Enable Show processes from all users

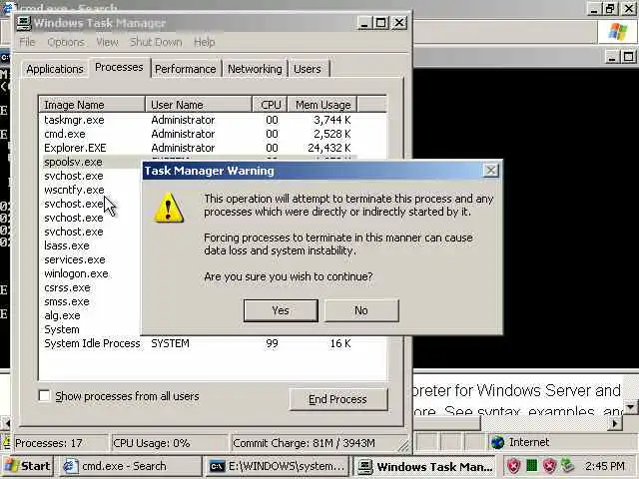[44, 395]
